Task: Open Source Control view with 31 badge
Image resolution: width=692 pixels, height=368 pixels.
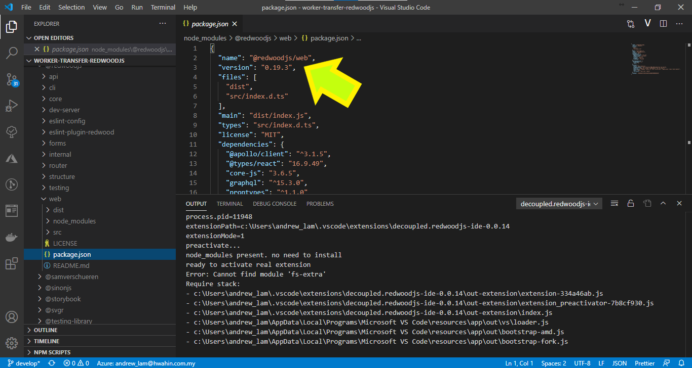Action: pos(12,79)
